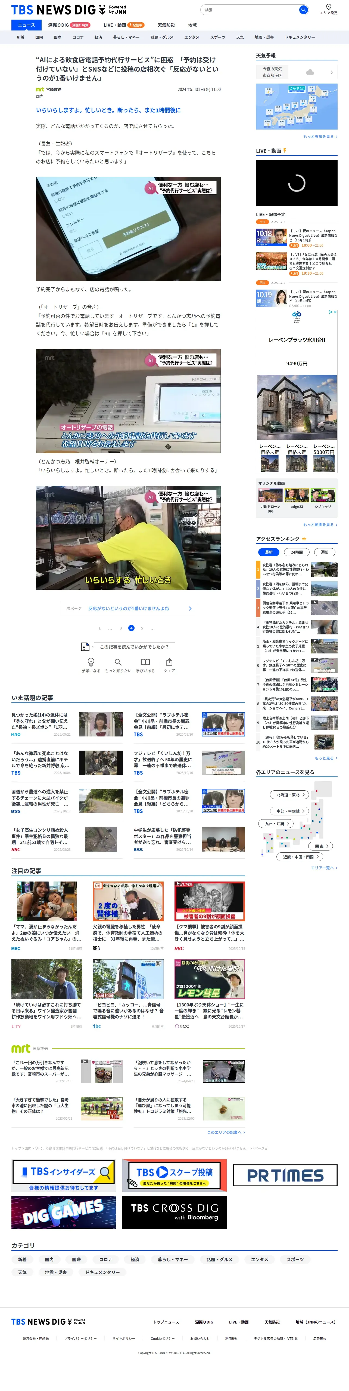Switch to the 深掘りDIG tab
The height and width of the screenshot is (1391, 349).
point(68,25)
